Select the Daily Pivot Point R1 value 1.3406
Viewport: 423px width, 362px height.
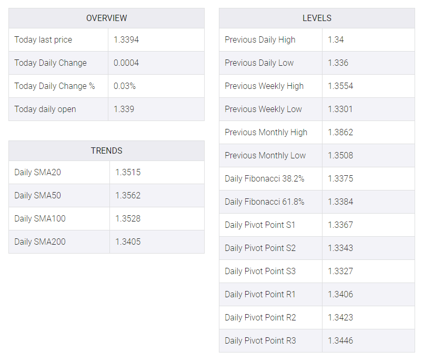[340, 294]
